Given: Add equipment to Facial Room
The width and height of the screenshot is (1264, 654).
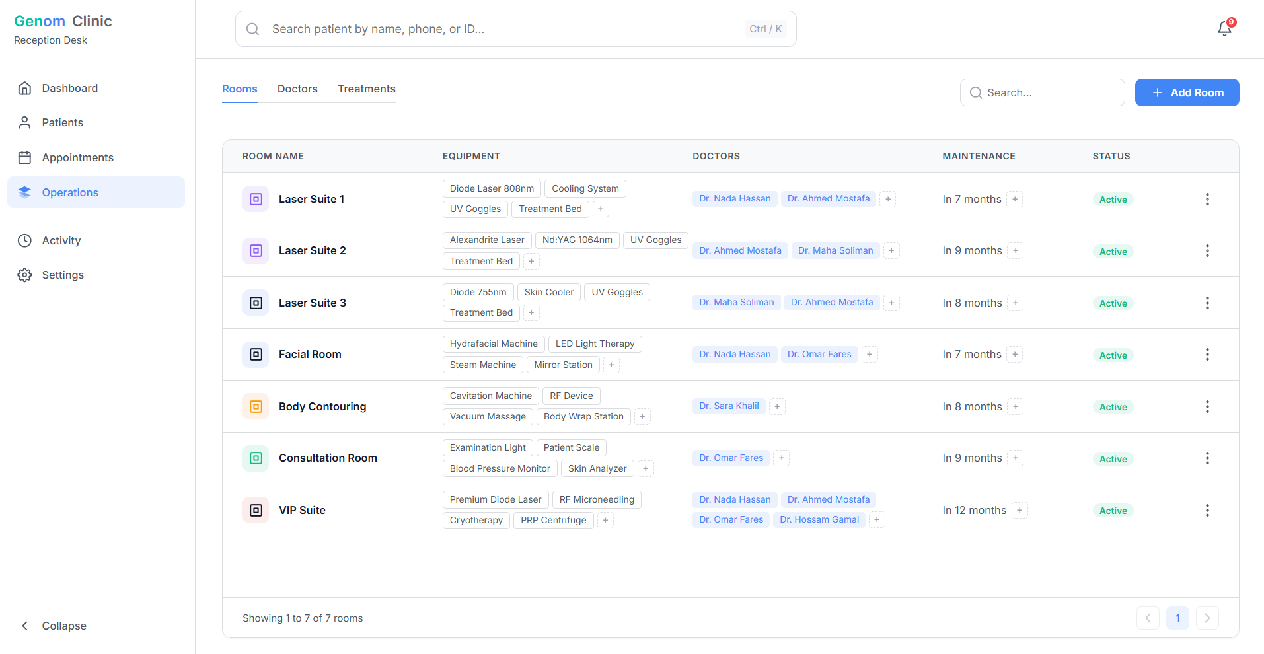Looking at the screenshot, I should [611, 365].
